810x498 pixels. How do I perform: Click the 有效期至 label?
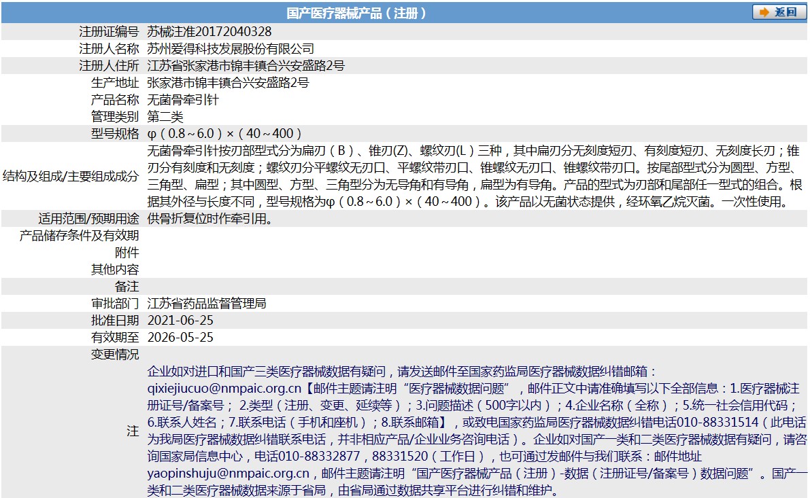tap(115, 338)
